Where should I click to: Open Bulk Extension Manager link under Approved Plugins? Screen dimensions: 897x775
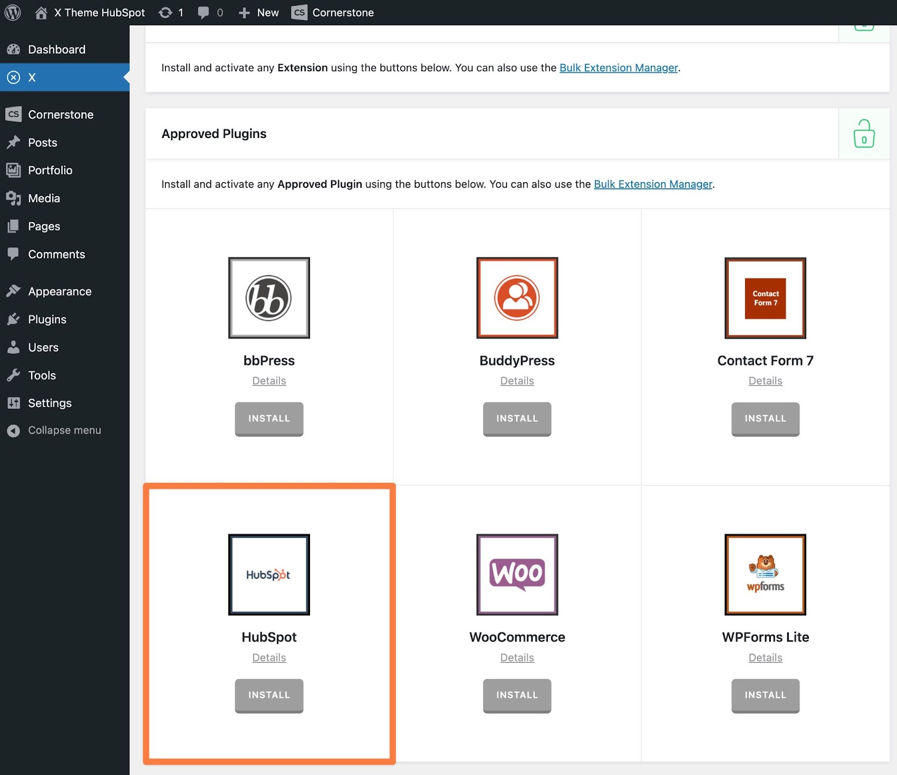653,184
